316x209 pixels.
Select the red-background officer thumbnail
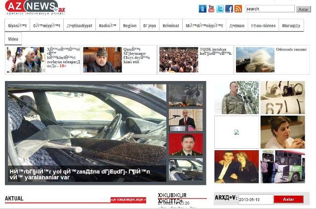click(x=186, y=144)
